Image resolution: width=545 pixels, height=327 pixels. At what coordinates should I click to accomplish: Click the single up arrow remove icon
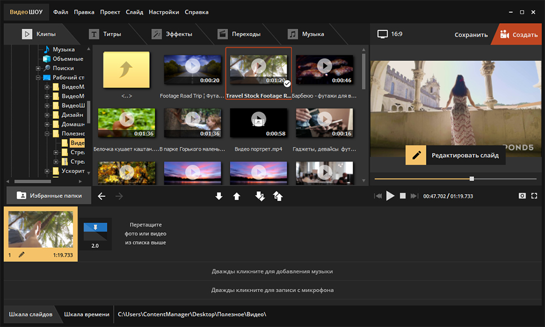(x=237, y=196)
